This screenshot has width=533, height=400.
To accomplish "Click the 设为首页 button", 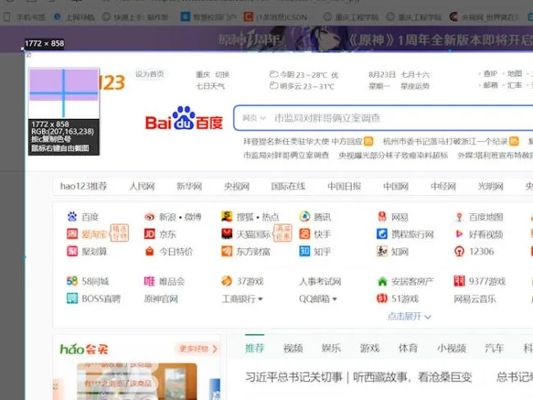I will pyautogui.click(x=149, y=74).
